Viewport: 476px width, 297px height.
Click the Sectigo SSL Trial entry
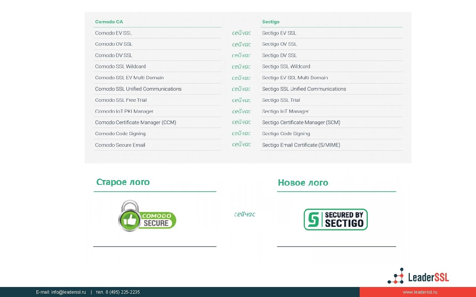pyautogui.click(x=281, y=100)
